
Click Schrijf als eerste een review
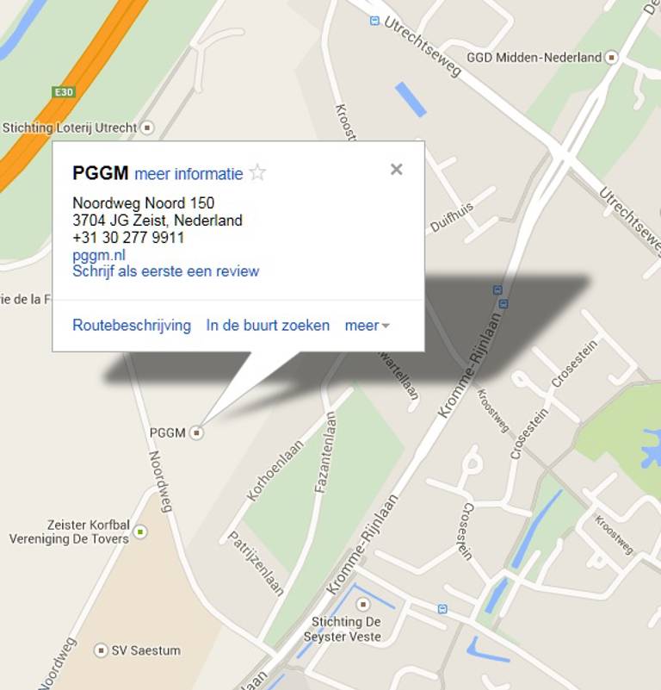point(166,271)
